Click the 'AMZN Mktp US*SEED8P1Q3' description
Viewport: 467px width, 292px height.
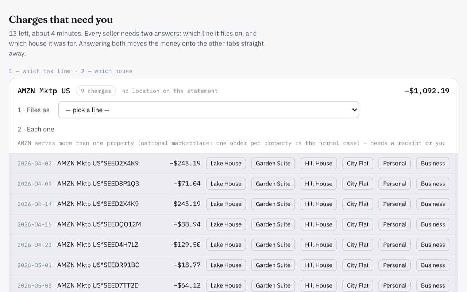[98, 184]
